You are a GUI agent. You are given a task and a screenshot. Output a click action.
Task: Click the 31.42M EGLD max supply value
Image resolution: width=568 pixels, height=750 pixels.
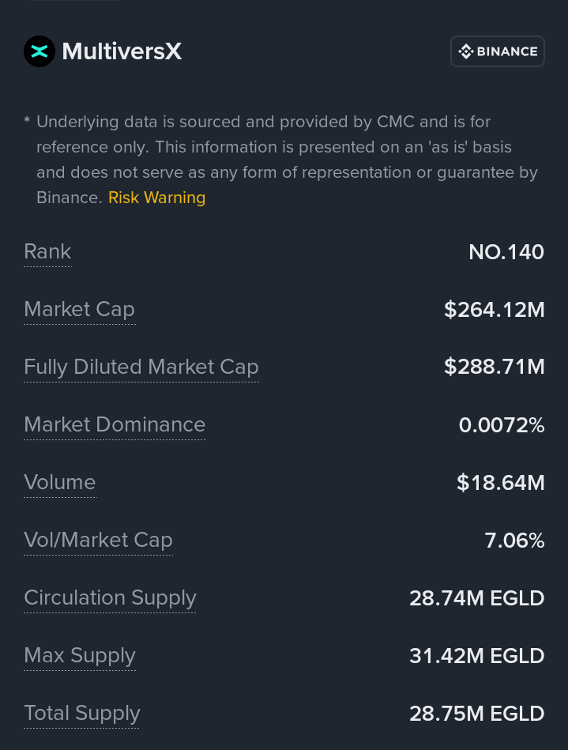pyautogui.click(x=476, y=656)
